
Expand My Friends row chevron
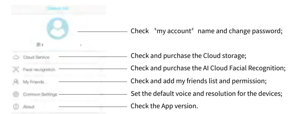pyautogui.click(x=102, y=82)
